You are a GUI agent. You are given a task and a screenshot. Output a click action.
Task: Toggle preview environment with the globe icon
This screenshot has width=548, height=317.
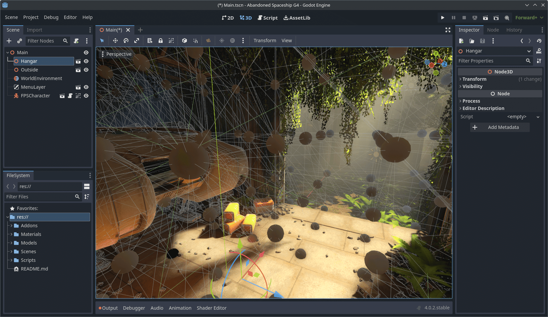[232, 40]
